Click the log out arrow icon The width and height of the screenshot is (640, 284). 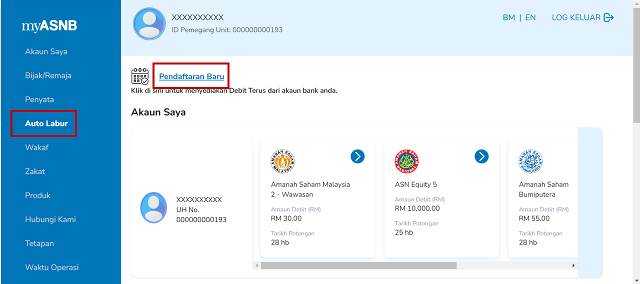pos(608,17)
